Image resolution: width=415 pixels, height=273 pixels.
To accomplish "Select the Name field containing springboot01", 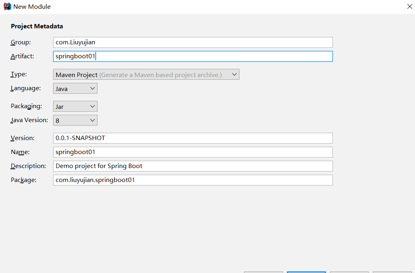I will coord(193,152).
